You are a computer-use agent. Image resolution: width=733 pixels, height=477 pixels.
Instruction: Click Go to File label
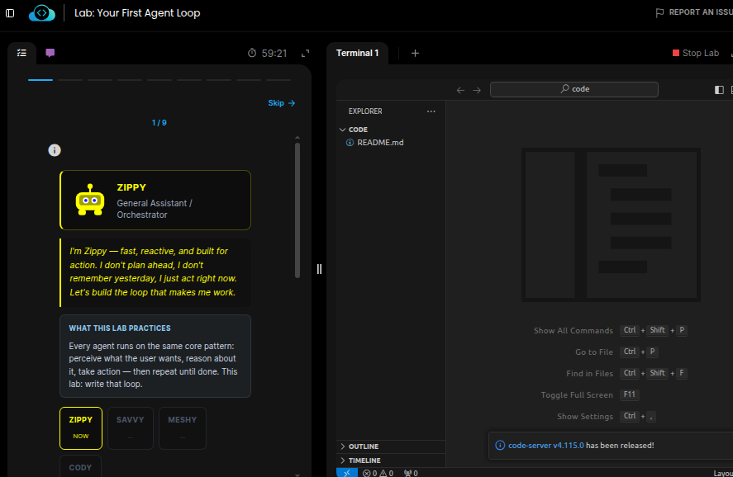(593, 352)
